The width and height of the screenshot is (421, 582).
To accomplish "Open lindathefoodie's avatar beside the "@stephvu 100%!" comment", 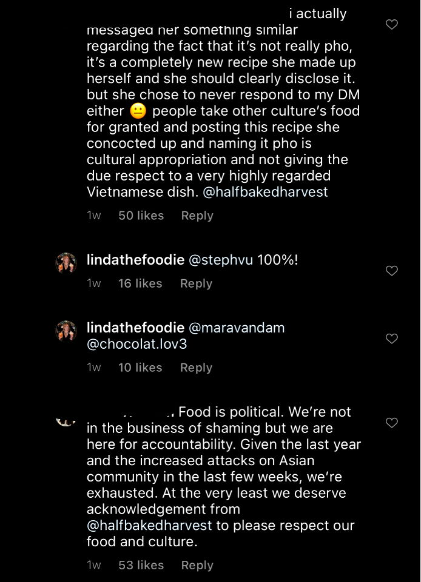I will 66,263.
